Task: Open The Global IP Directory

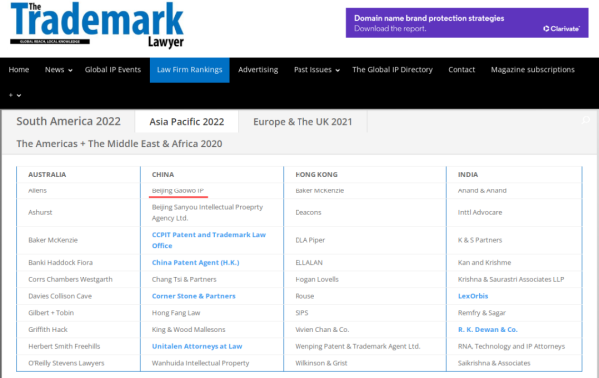Action: [x=392, y=70]
